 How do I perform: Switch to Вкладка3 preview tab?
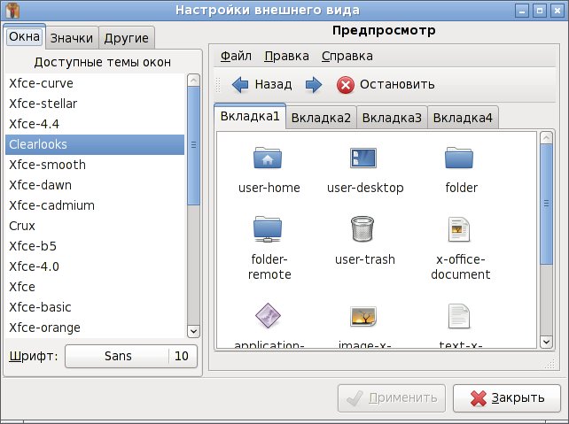(x=392, y=118)
